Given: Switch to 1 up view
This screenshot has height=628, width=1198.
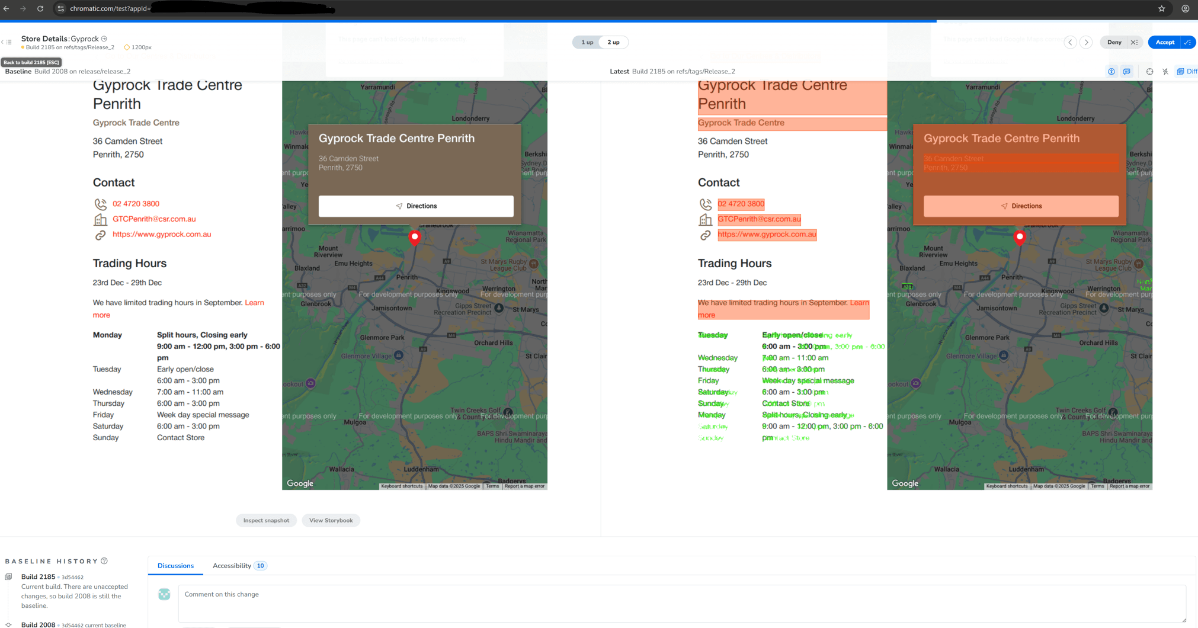Looking at the screenshot, I should 587,42.
